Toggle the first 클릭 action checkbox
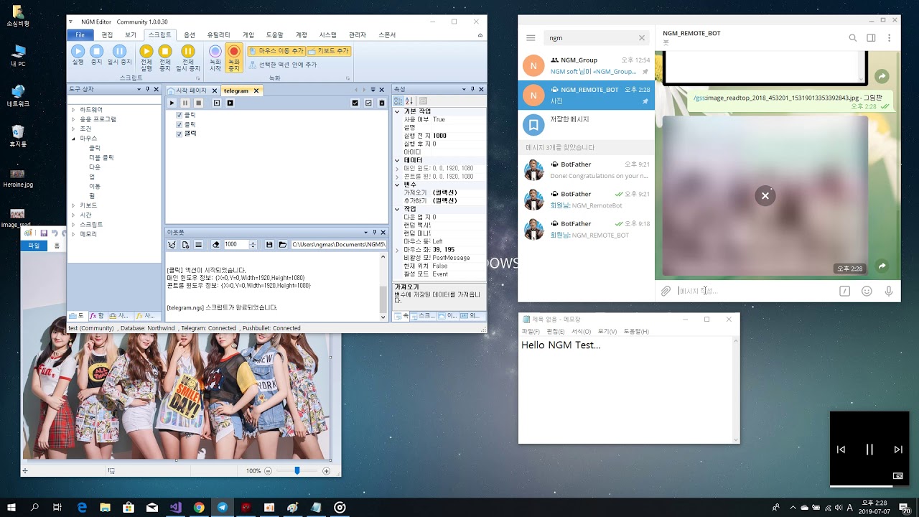 [179, 115]
